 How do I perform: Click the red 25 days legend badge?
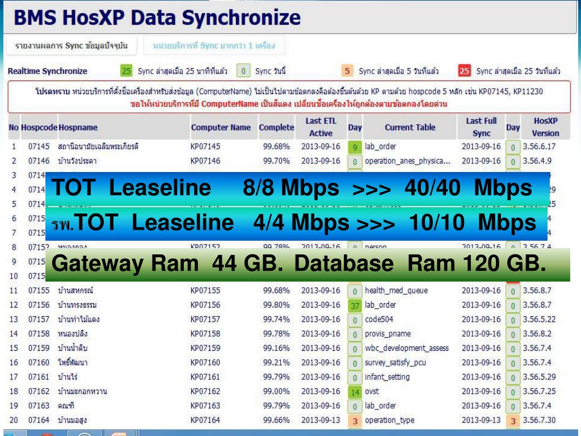(465, 71)
